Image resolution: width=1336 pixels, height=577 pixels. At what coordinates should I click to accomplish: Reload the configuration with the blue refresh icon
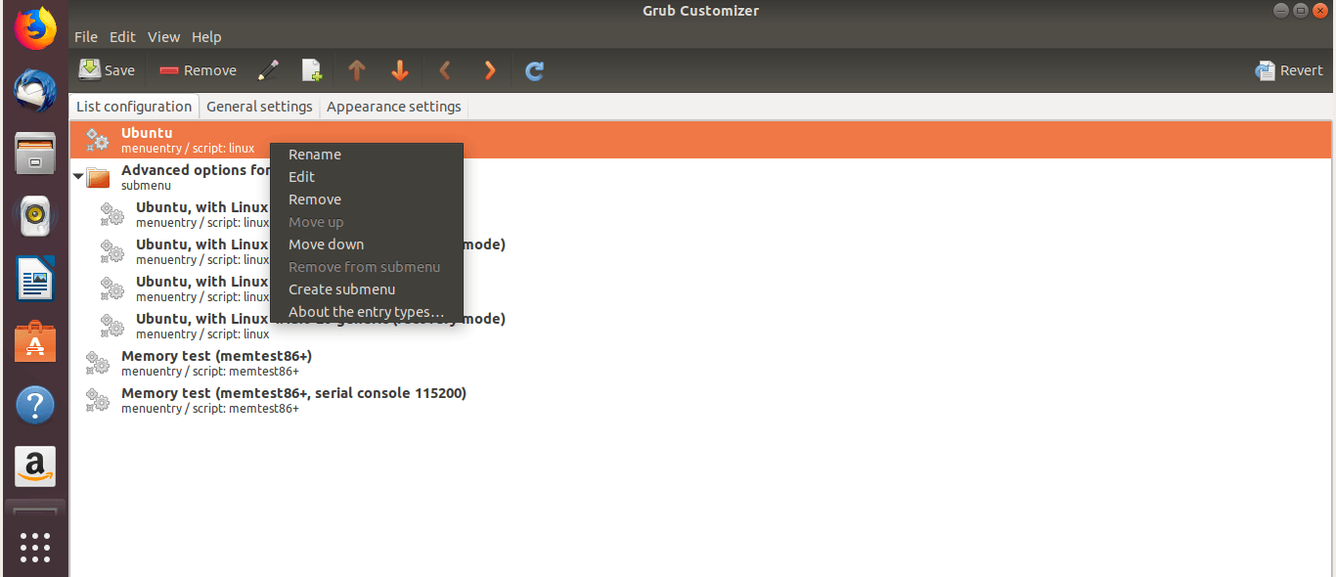[534, 70]
